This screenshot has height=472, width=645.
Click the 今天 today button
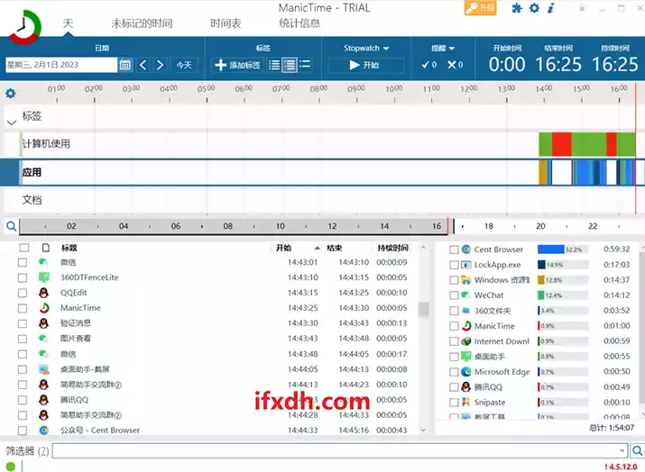tap(184, 65)
